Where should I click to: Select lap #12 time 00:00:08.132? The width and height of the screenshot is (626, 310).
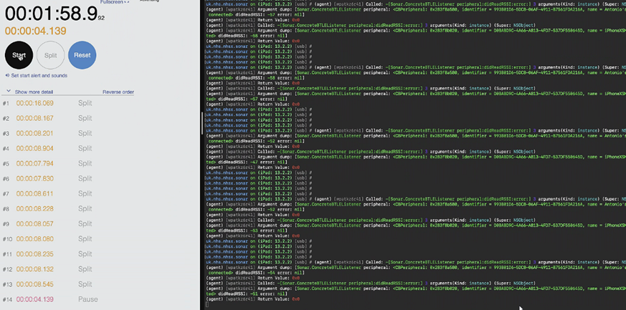coord(34,269)
